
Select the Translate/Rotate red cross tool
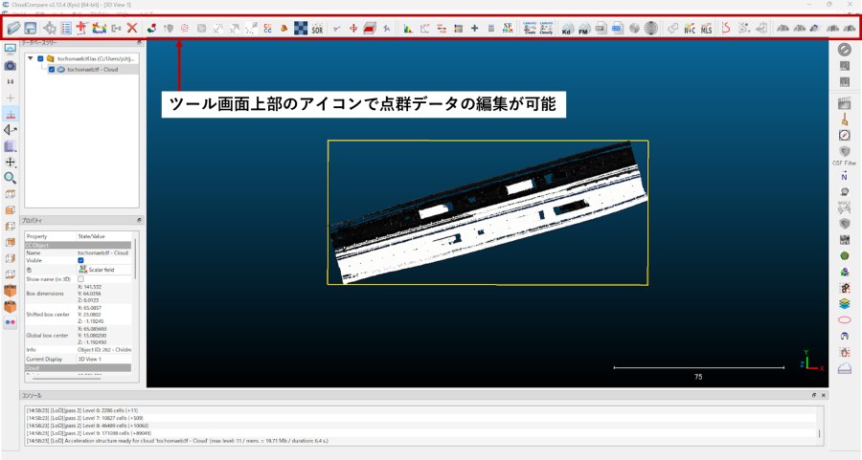[353, 28]
